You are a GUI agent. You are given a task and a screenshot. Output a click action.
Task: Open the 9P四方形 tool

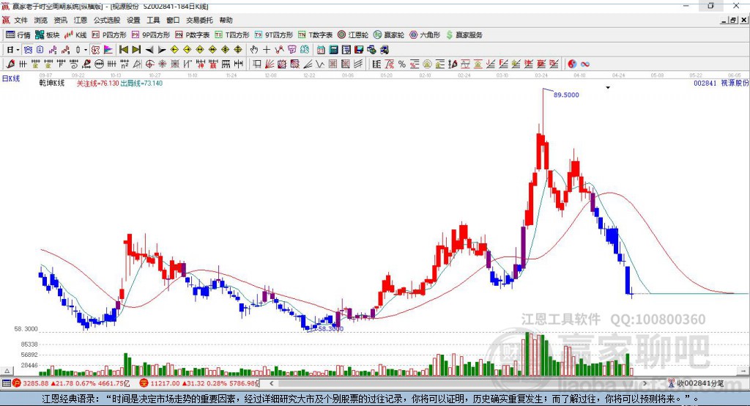pyautogui.click(x=151, y=35)
